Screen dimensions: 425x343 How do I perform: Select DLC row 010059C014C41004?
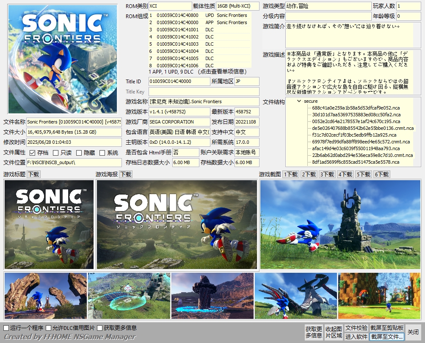[200, 51]
